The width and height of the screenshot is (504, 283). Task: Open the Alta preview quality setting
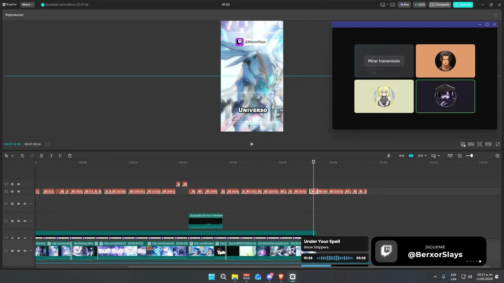[471, 144]
